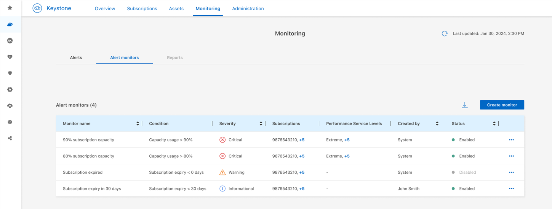Select the shield protection sidebar icon
The height and width of the screenshot is (209, 552).
[10, 73]
